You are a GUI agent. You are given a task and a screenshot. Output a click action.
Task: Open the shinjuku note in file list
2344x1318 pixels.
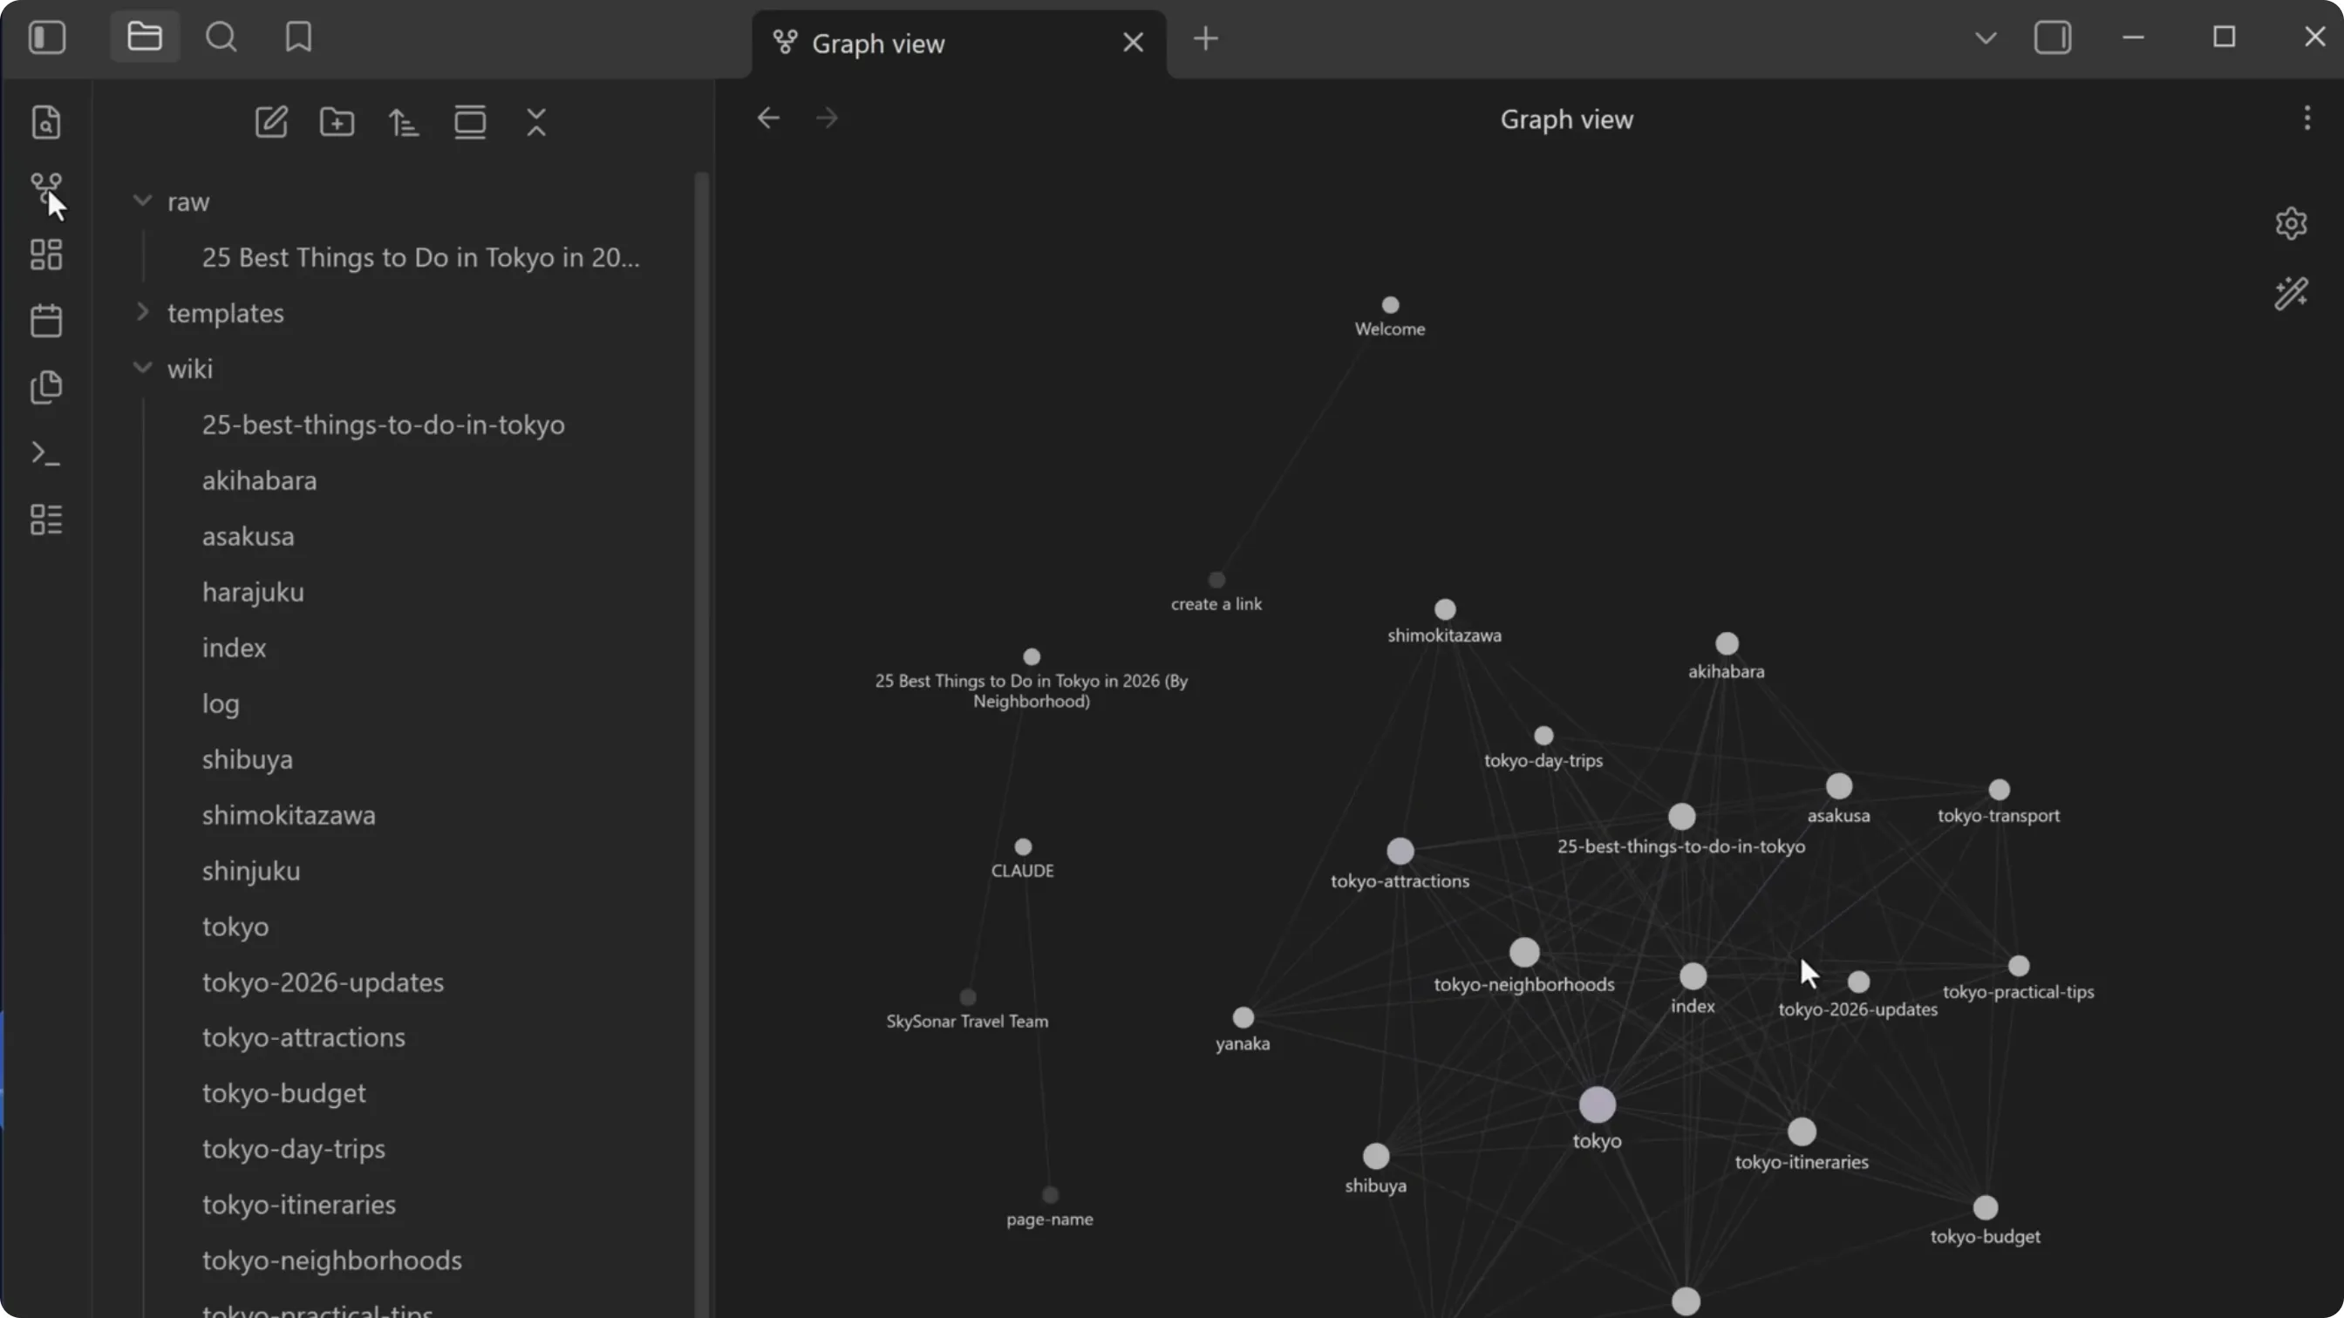(251, 871)
